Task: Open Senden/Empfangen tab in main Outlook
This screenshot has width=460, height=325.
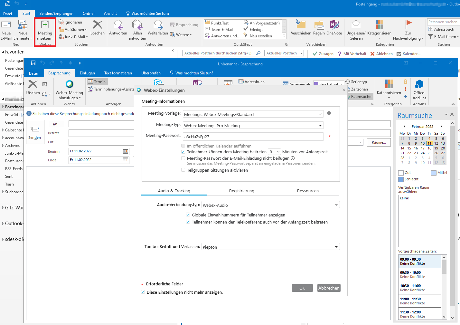Action: pyautogui.click(x=56, y=14)
